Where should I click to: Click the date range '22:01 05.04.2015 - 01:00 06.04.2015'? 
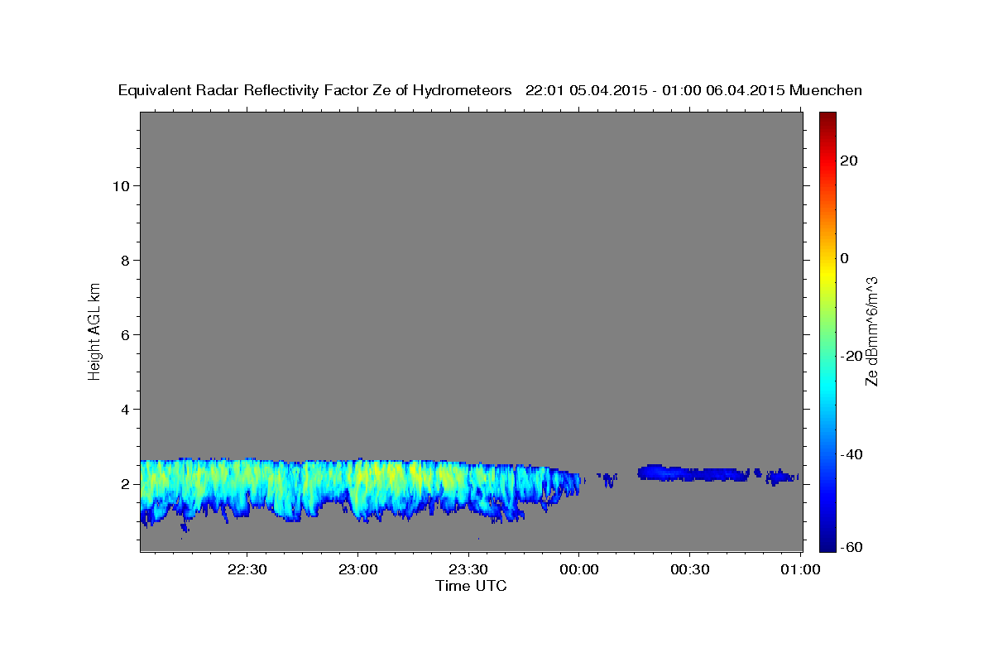tap(655, 91)
